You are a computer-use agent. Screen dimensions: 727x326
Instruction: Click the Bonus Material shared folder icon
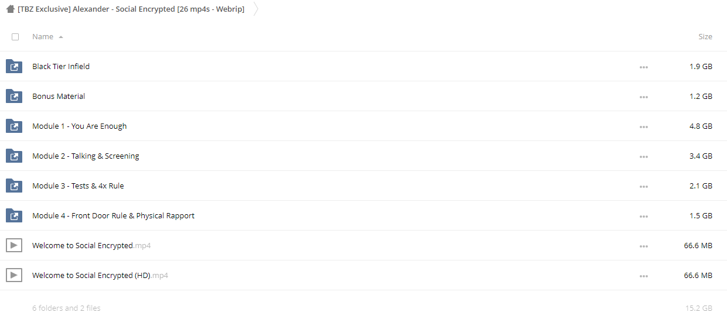coord(14,96)
